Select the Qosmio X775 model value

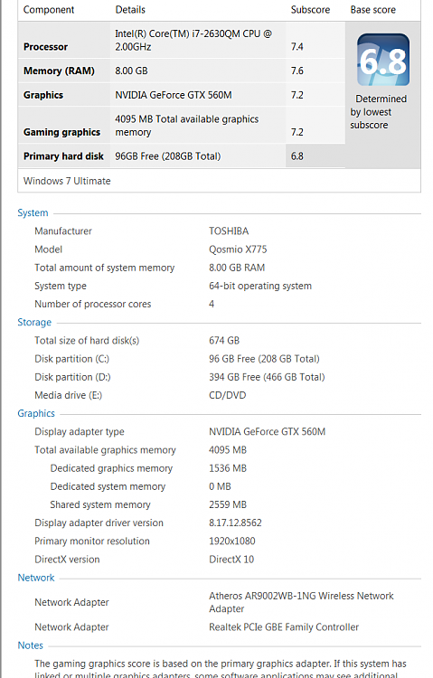(238, 250)
